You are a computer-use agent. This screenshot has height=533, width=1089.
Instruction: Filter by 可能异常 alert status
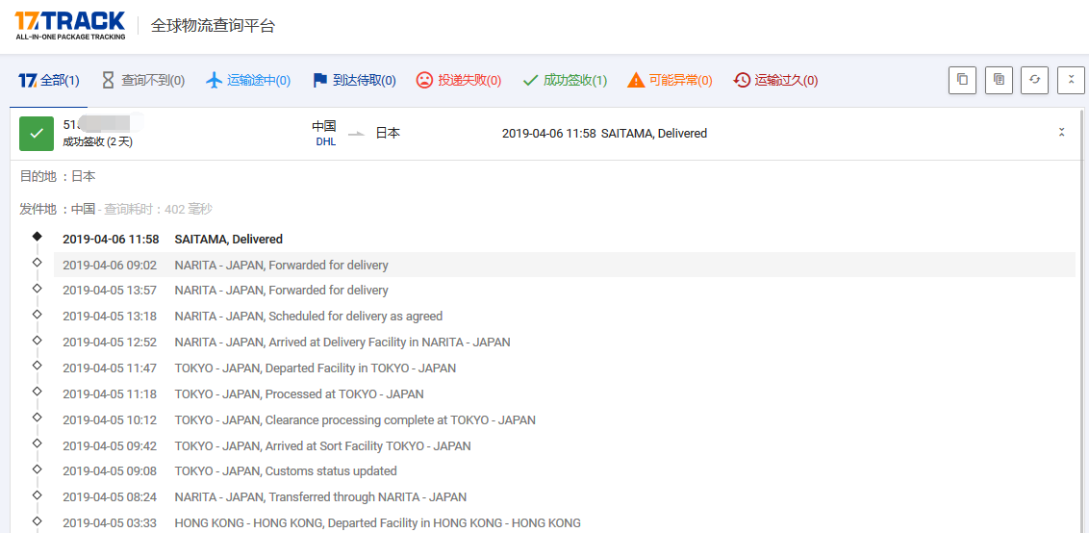pos(670,81)
